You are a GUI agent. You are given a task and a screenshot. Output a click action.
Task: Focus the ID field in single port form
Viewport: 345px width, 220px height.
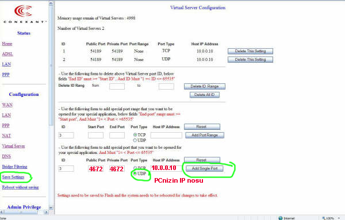click(66, 168)
